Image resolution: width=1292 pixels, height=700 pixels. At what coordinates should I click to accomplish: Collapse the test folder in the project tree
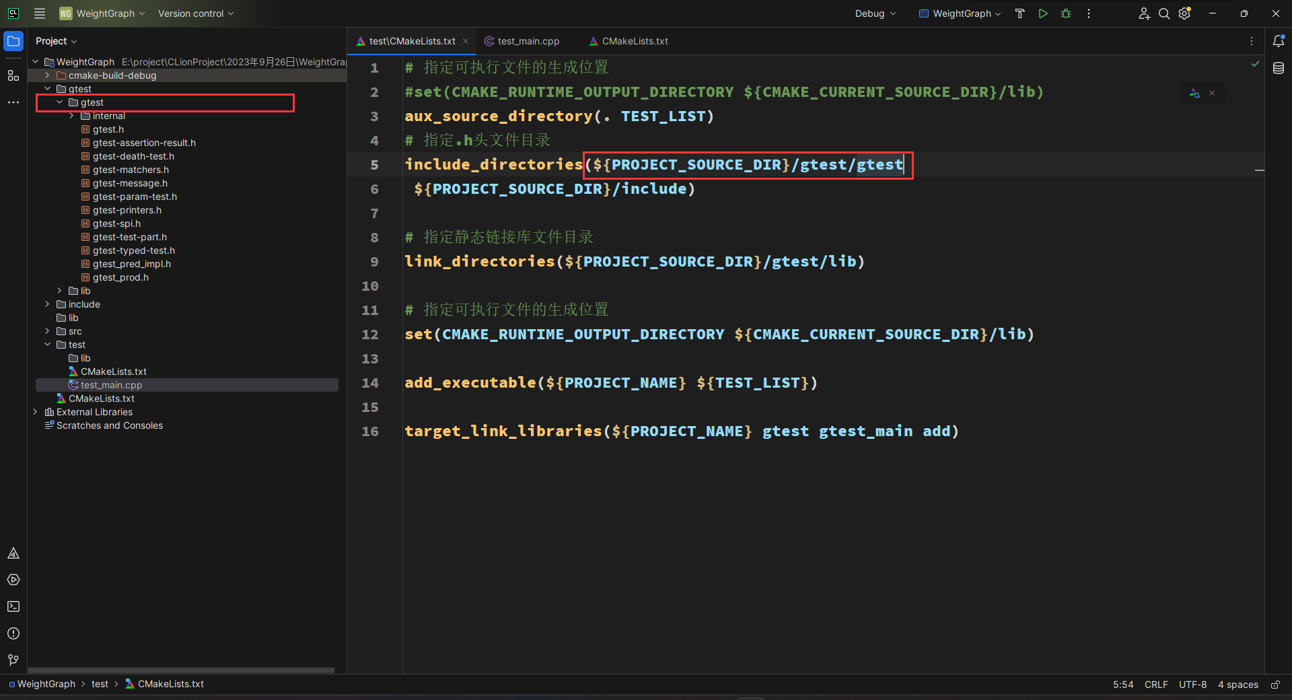pos(47,345)
